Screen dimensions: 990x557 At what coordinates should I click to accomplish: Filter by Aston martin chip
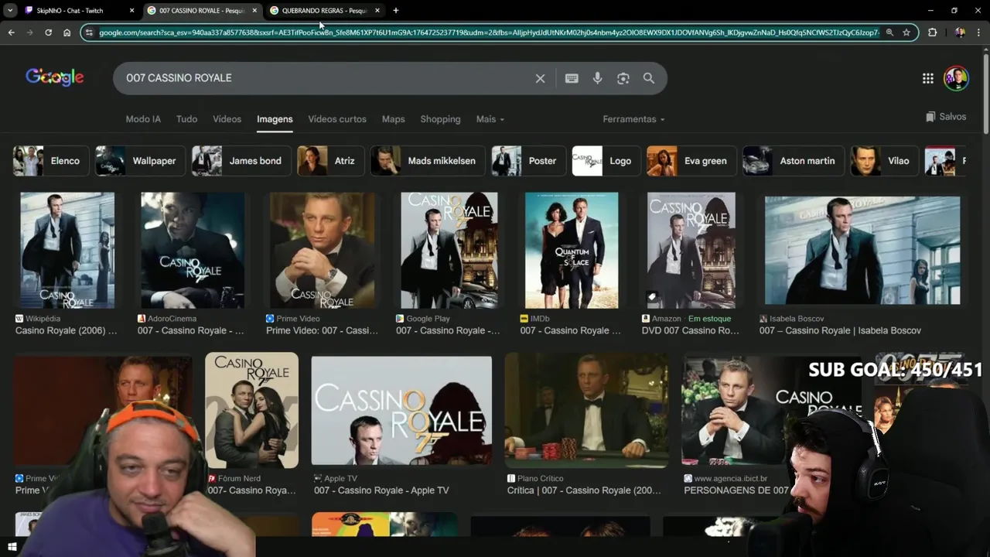(794, 161)
